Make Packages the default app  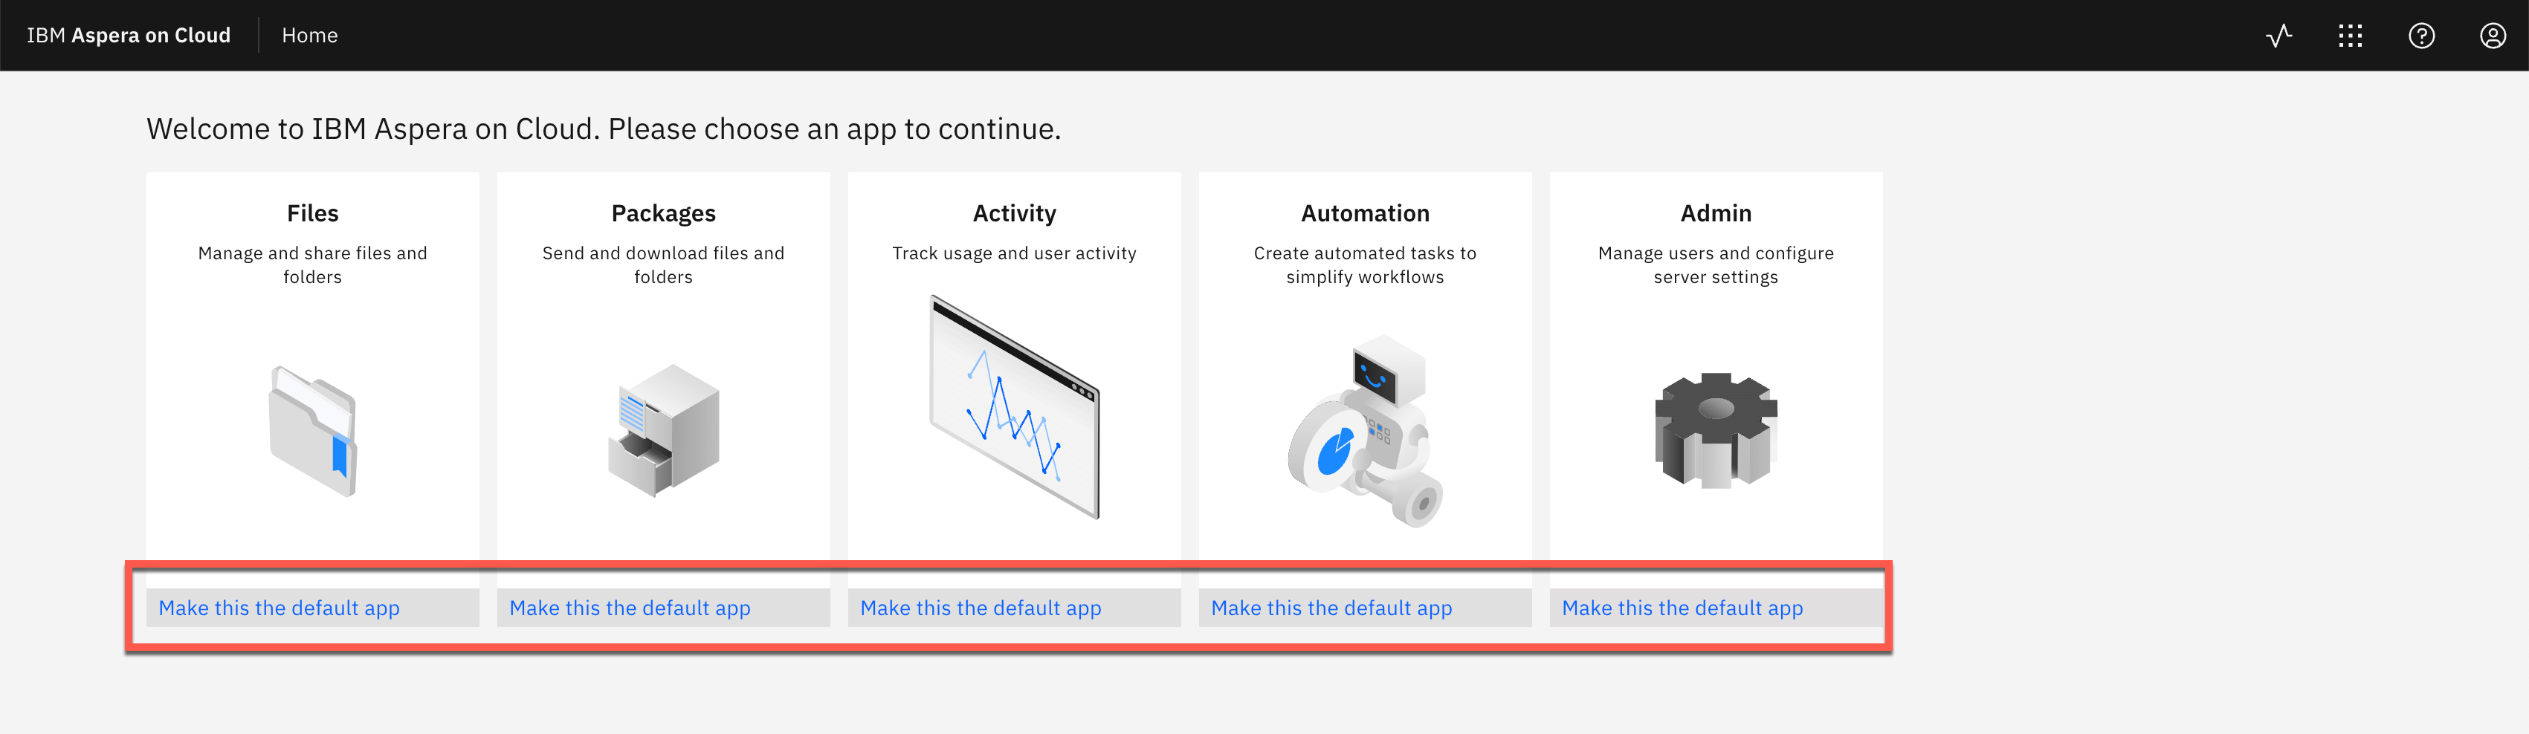pyautogui.click(x=630, y=608)
